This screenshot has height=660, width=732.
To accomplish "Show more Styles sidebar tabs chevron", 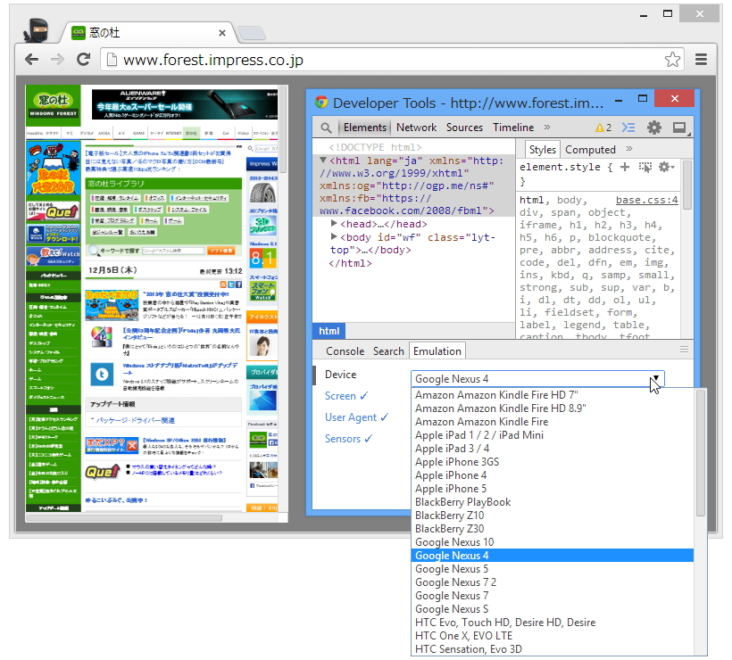I will [629, 149].
